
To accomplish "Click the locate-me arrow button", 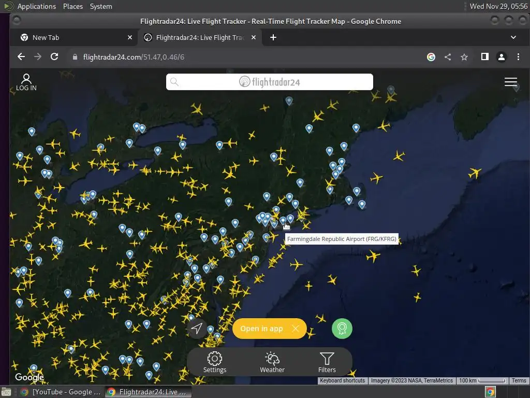I will [197, 328].
